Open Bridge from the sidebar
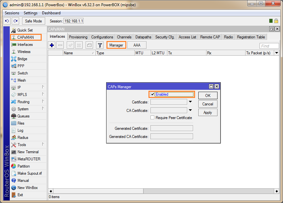Screen dimensions: 283x203 tap(22, 59)
